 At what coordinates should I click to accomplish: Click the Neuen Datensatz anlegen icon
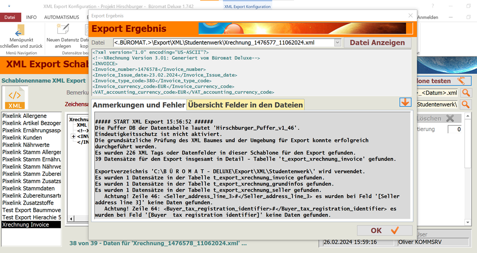coord(62,30)
